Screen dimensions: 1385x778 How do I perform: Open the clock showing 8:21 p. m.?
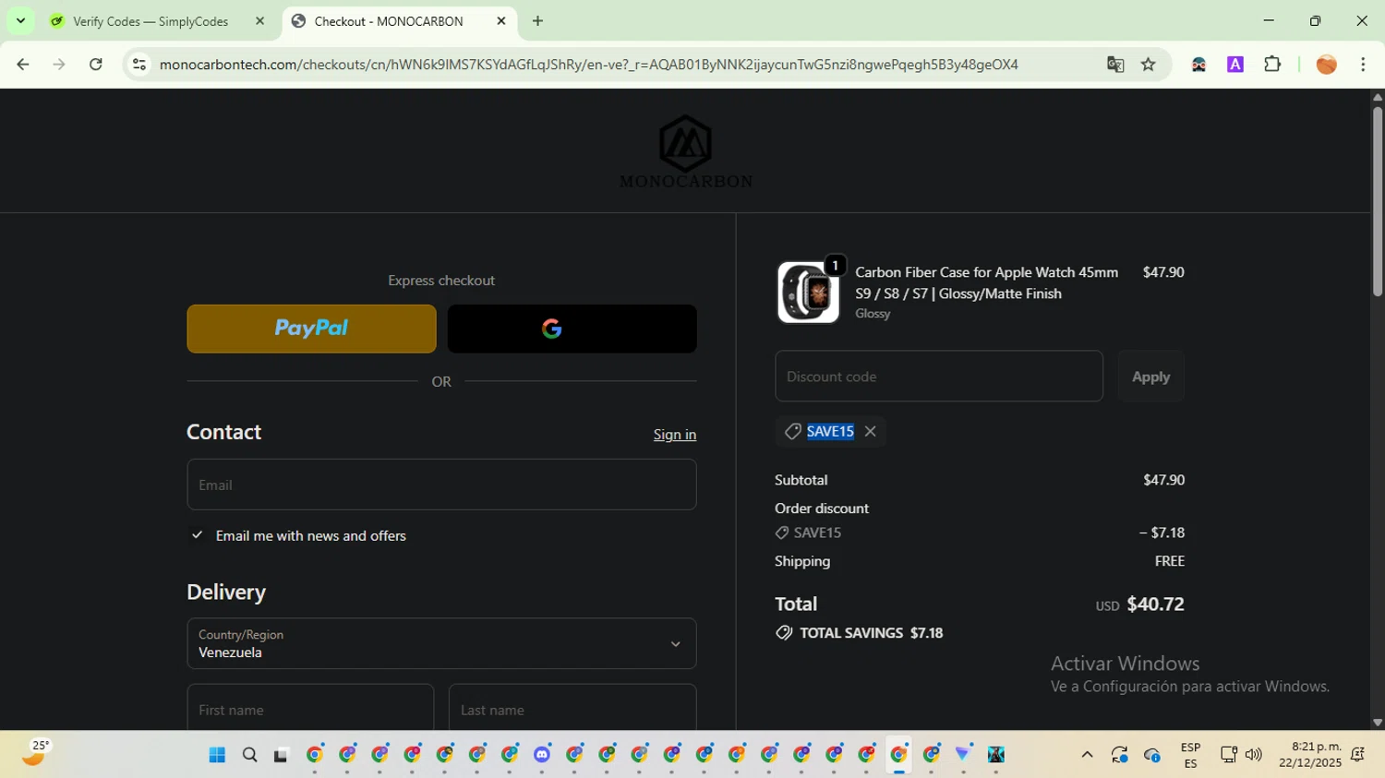point(1310,755)
